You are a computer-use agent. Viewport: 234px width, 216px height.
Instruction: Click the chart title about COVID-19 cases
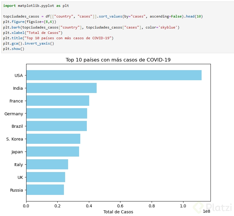coord(118,60)
